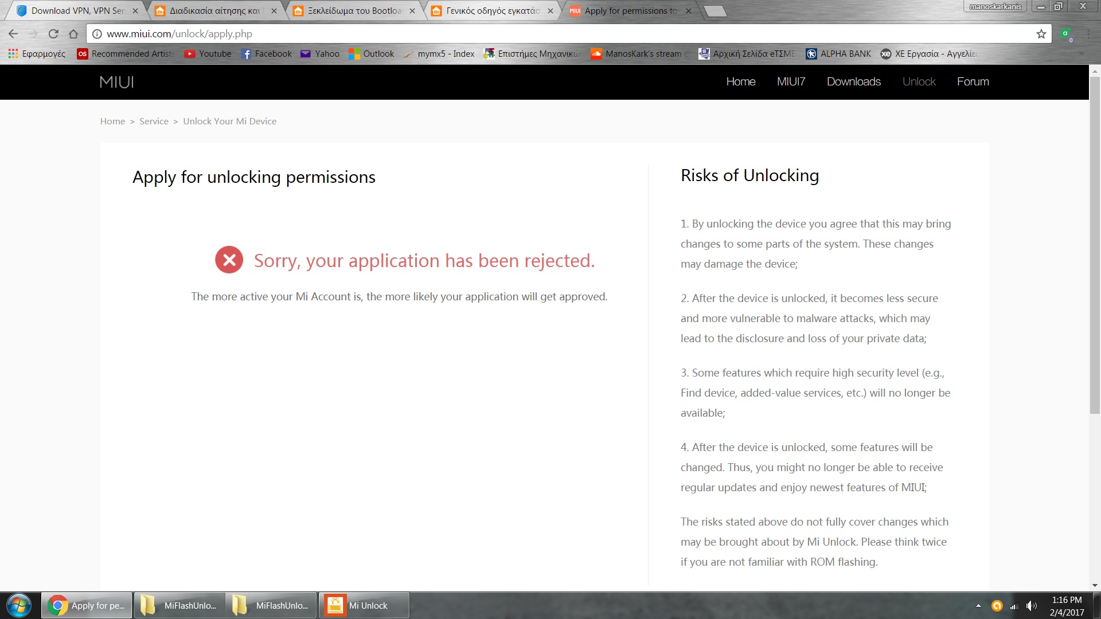The width and height of the screenshot is (1101, 619).
Task: Open the Εφαρμογές apps shortcut
Action: tap(37, 54)
